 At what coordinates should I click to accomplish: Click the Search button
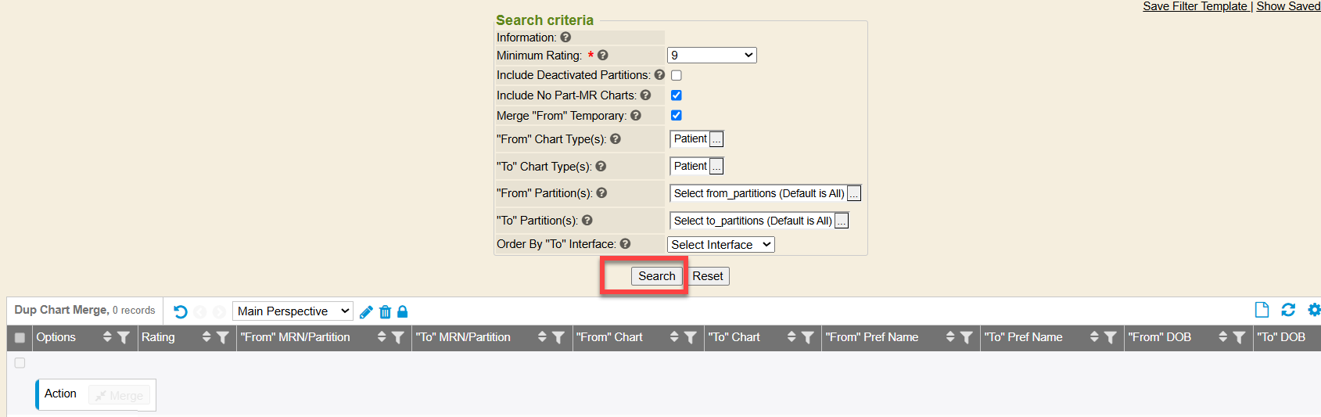point(656,276)
